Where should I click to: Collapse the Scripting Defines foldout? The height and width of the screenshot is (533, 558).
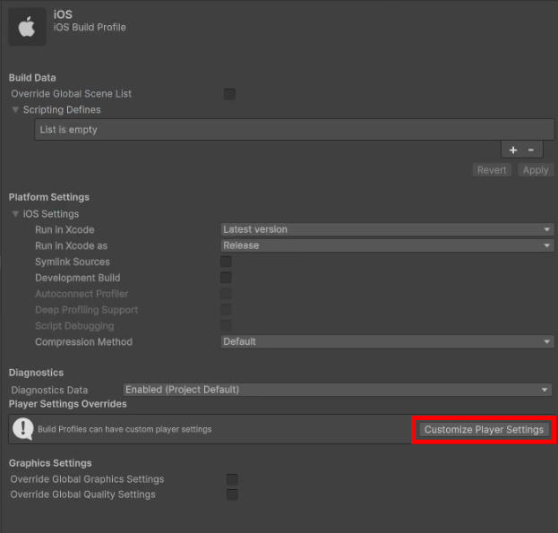point(16,110)
